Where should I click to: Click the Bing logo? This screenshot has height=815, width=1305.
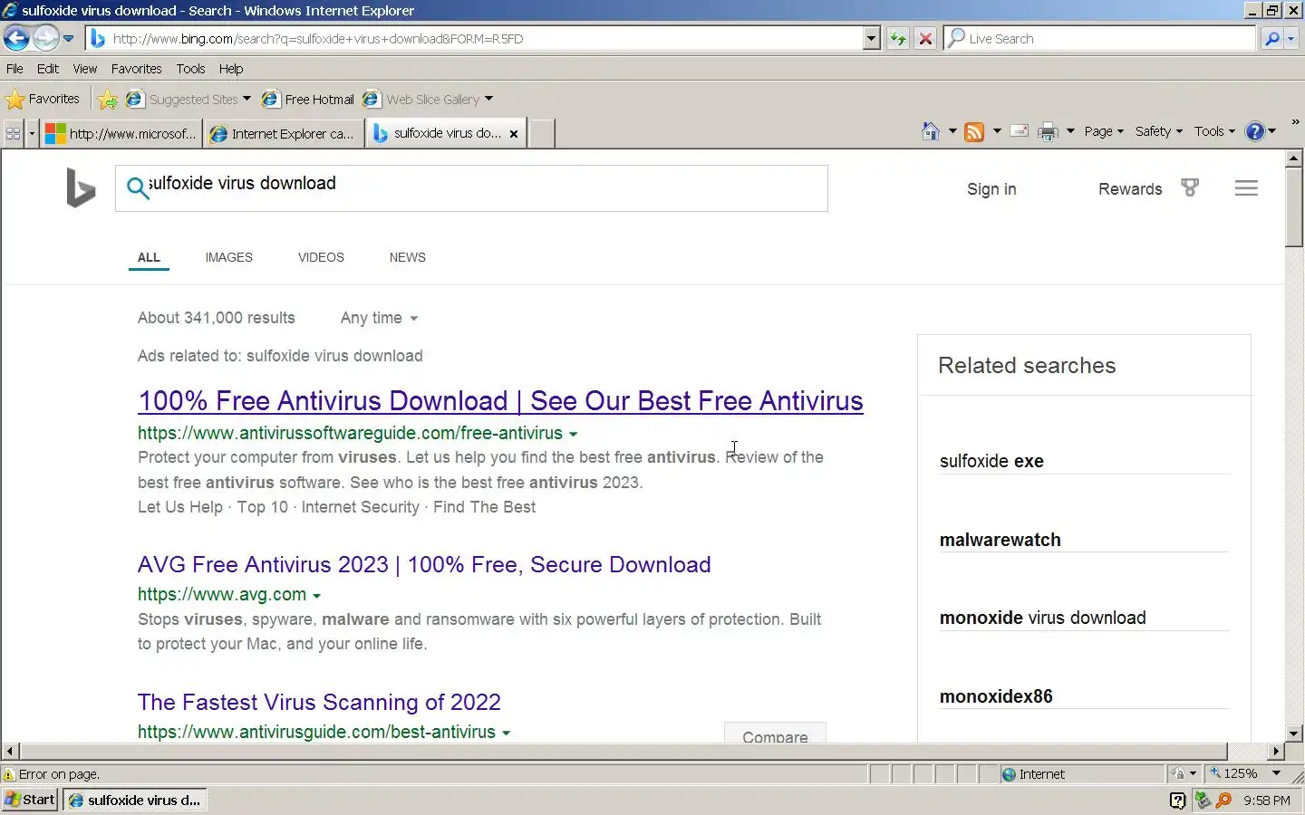tap(81, 188)
